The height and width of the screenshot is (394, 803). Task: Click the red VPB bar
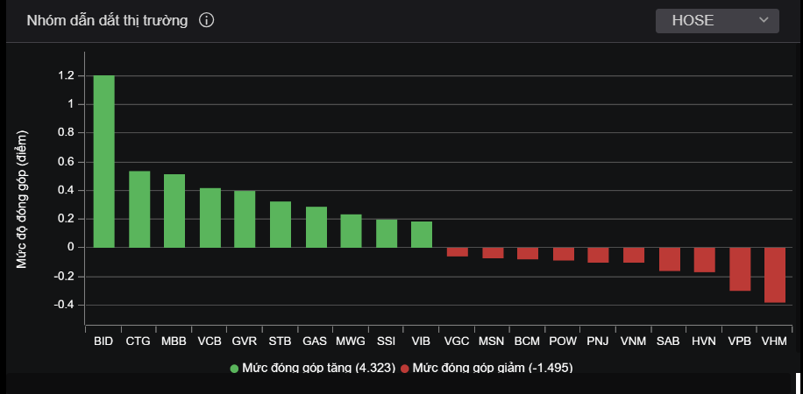[740, 269]
